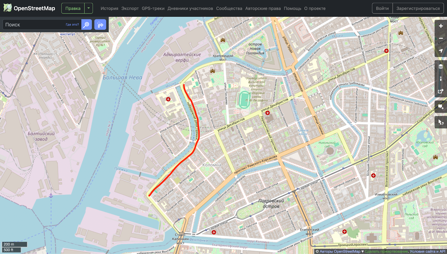Open the Авторы OpenStreetMap link
This screenshot has height=254, width=447.
(x=340, y=251)
